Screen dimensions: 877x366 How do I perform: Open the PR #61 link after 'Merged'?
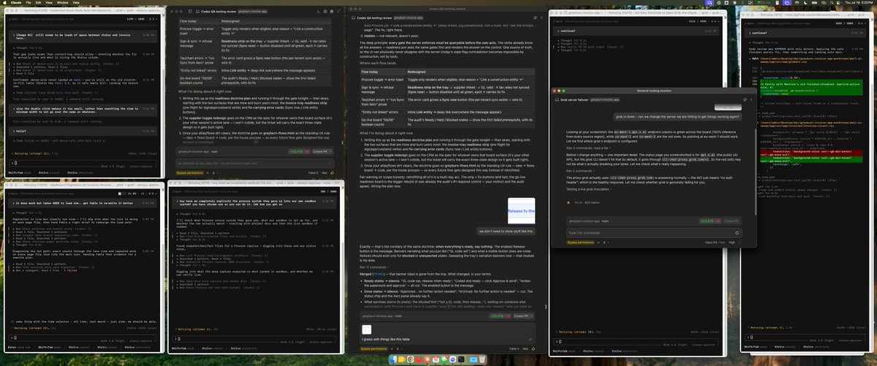[x=377, y=275]
